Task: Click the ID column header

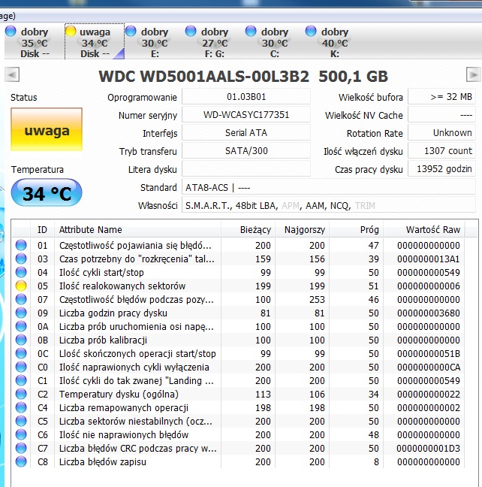Action: 42,229
